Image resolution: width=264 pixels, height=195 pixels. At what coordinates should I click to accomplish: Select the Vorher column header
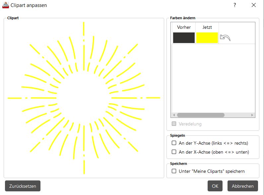(x=184, y=27)
